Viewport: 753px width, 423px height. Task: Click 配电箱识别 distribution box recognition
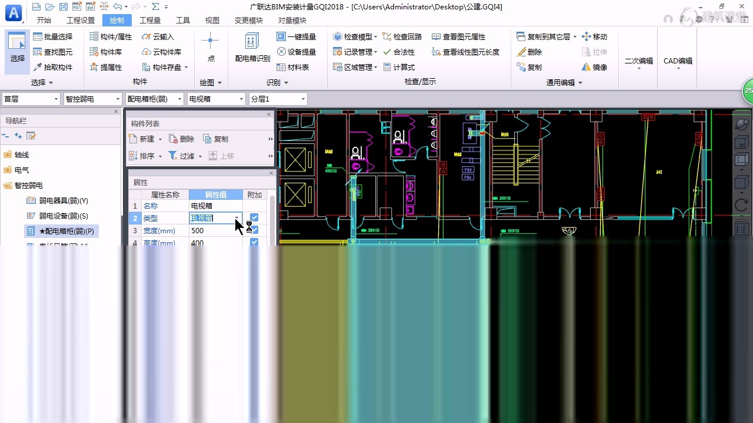click(x=252, y=48)
